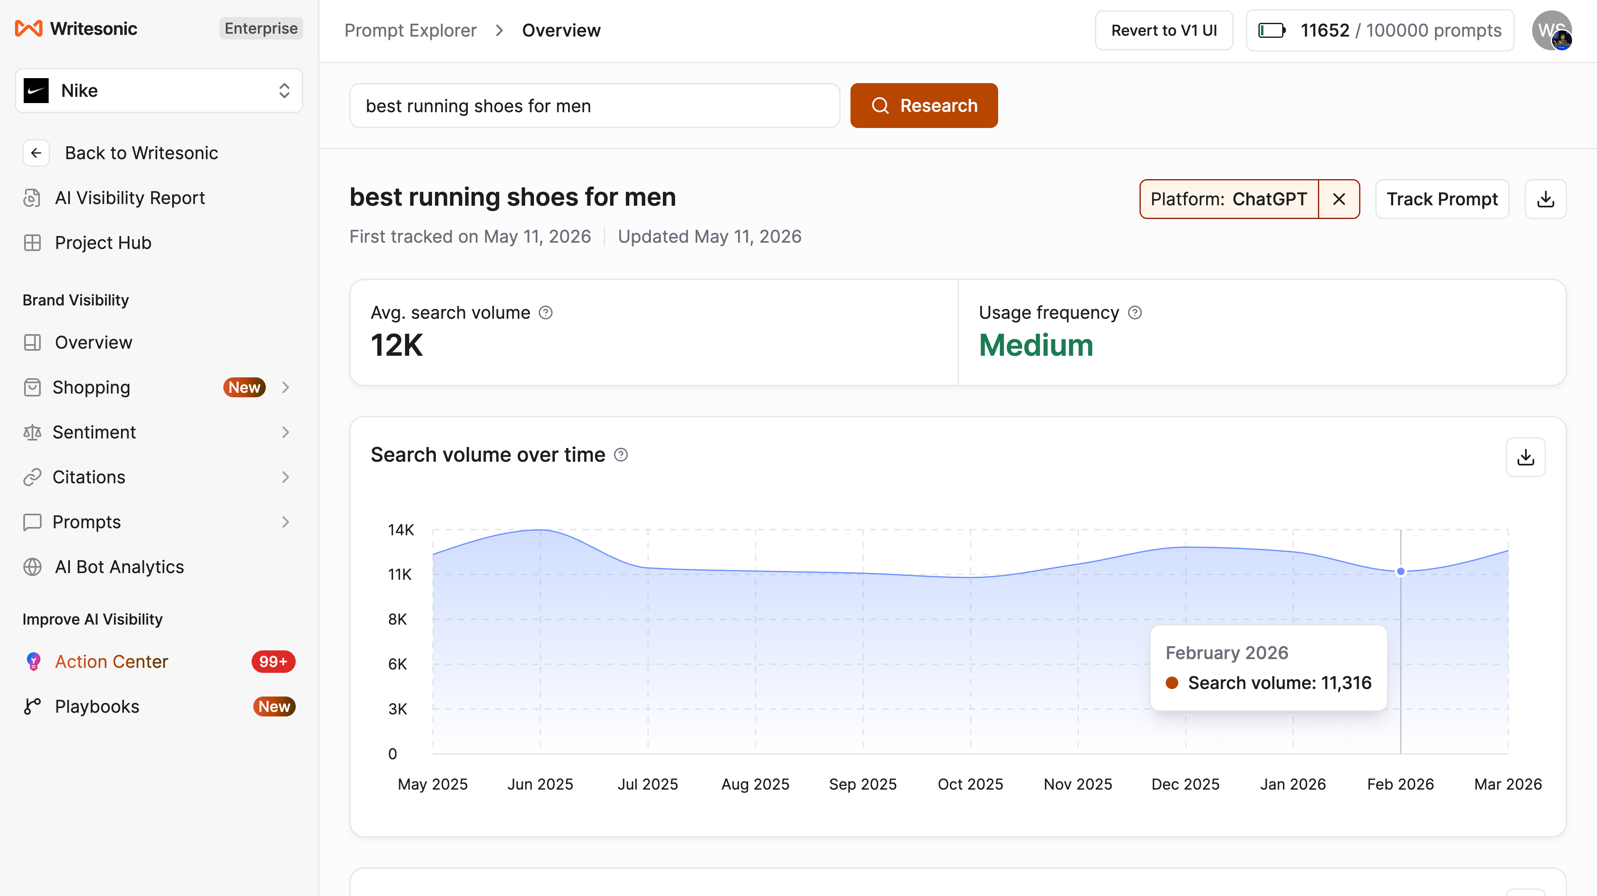Click the download icon beside Track Prompt
Viewport: 1597px width, 896px height.
click(1545, 199)
